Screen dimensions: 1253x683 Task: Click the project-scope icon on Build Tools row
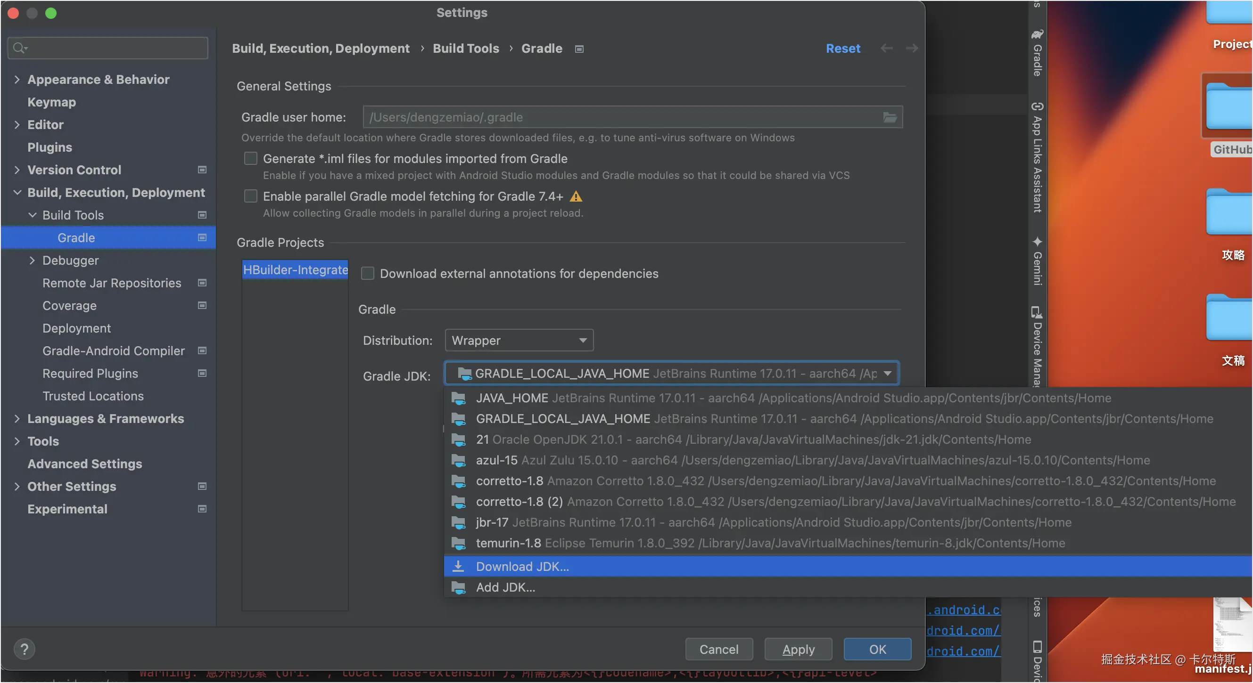click(x=202, y=215)
